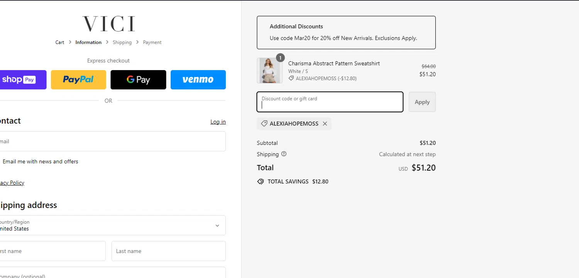579x278 pixels.
Task: Select the Information breadcrumb step
Action: (x=88, y=42)
